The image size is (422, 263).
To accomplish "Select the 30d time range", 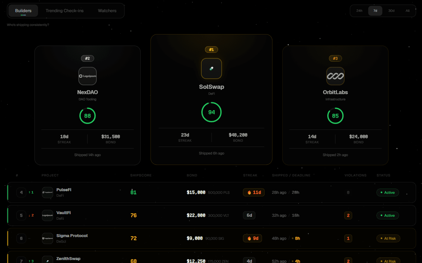I will pyautogui.click(x=391, y=10).
